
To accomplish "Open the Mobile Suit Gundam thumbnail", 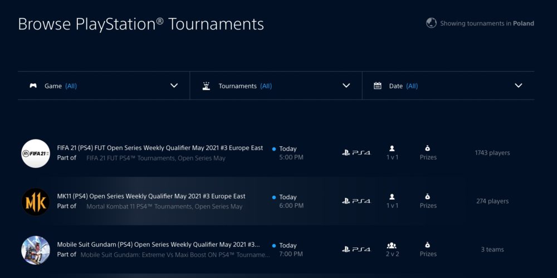I will [36, 250].
